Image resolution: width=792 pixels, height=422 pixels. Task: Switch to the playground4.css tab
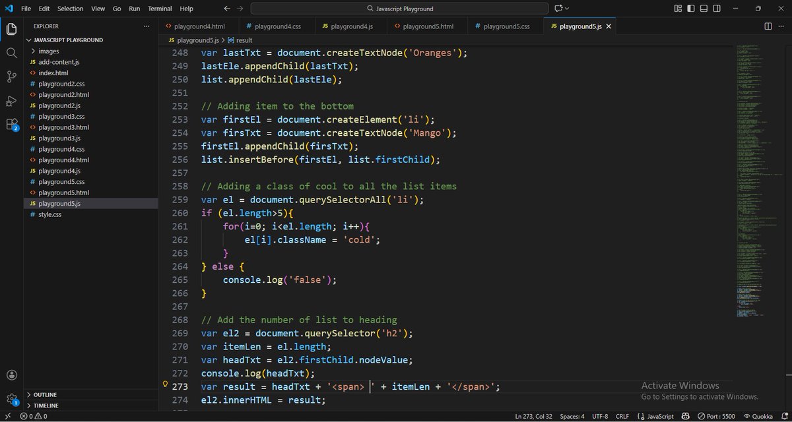pos(277,26)
